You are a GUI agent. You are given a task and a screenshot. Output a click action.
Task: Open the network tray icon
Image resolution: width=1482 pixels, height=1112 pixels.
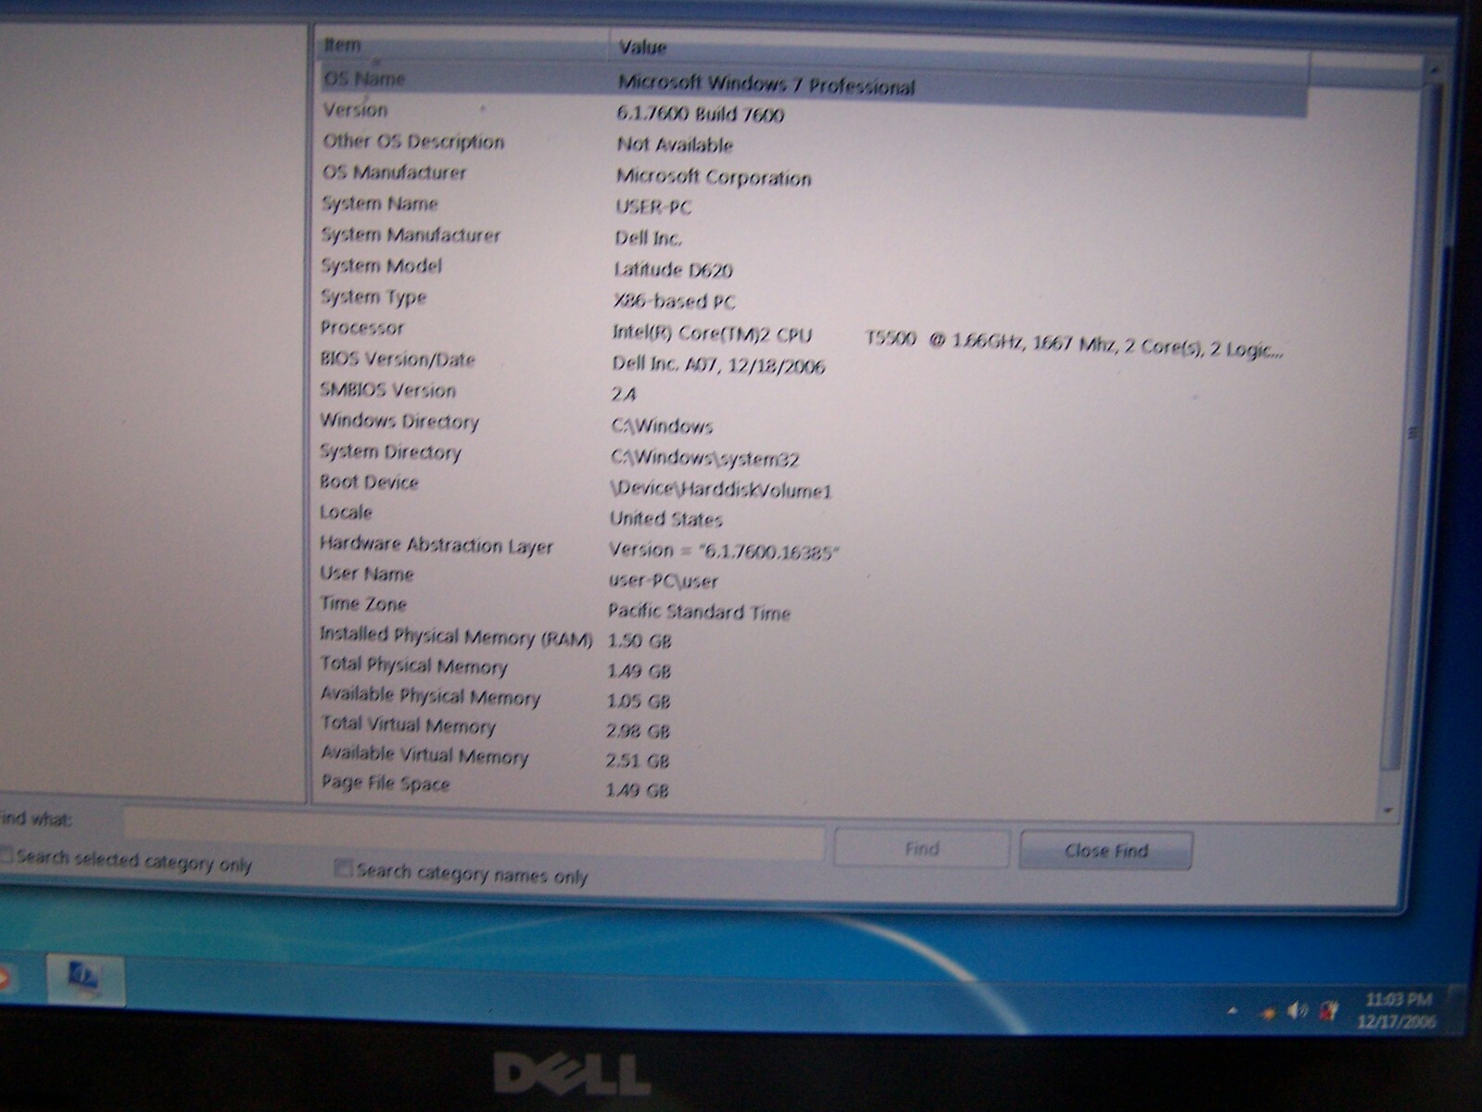pos(1267,1012)
